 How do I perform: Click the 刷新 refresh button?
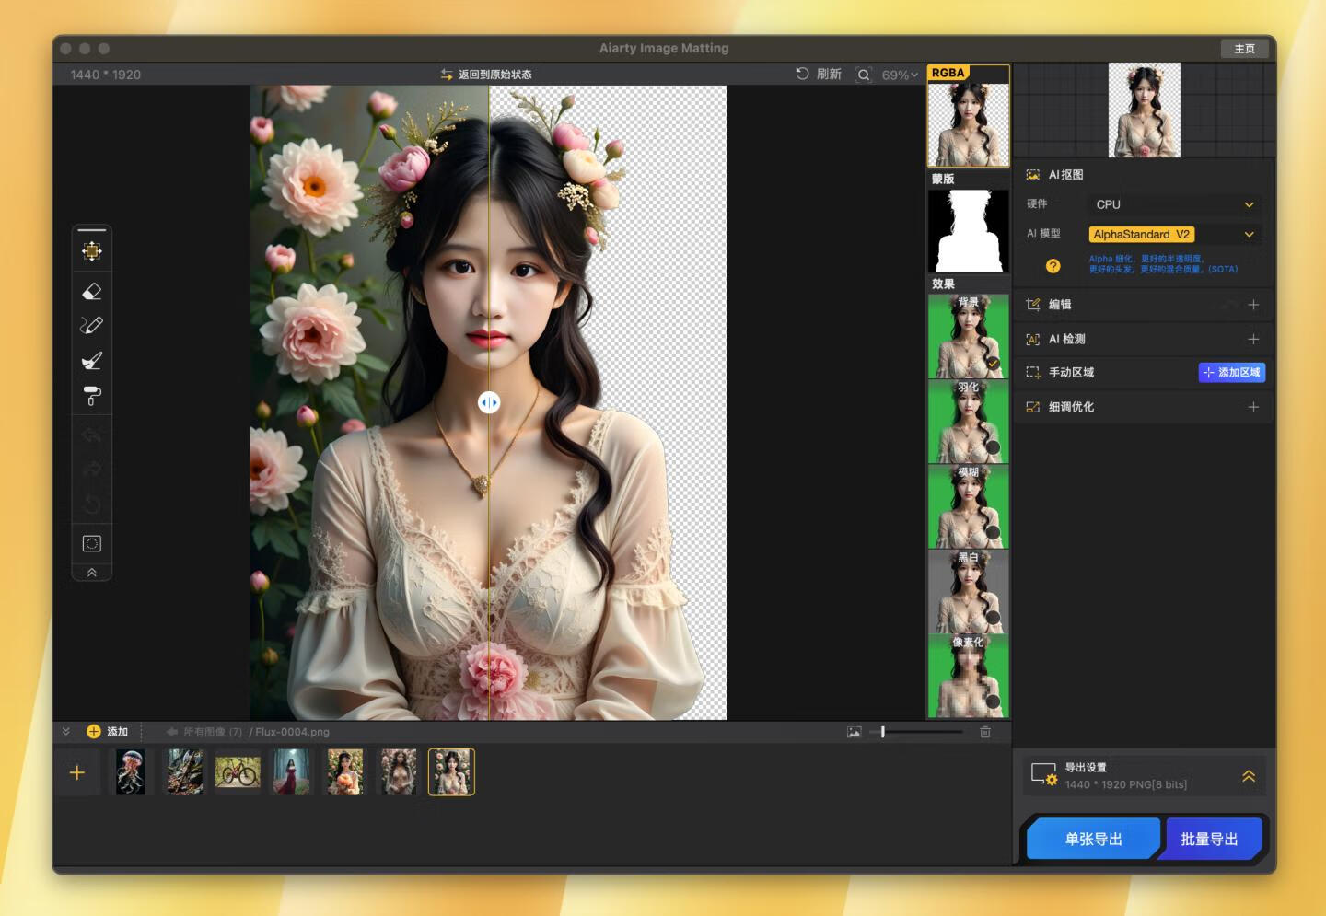click(819, 74)
